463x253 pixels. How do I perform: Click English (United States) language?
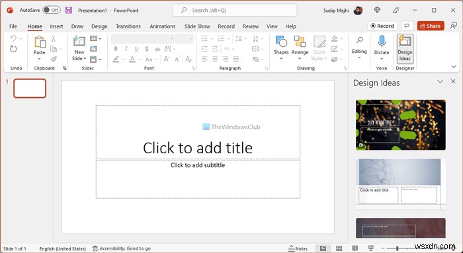[63, 248]
